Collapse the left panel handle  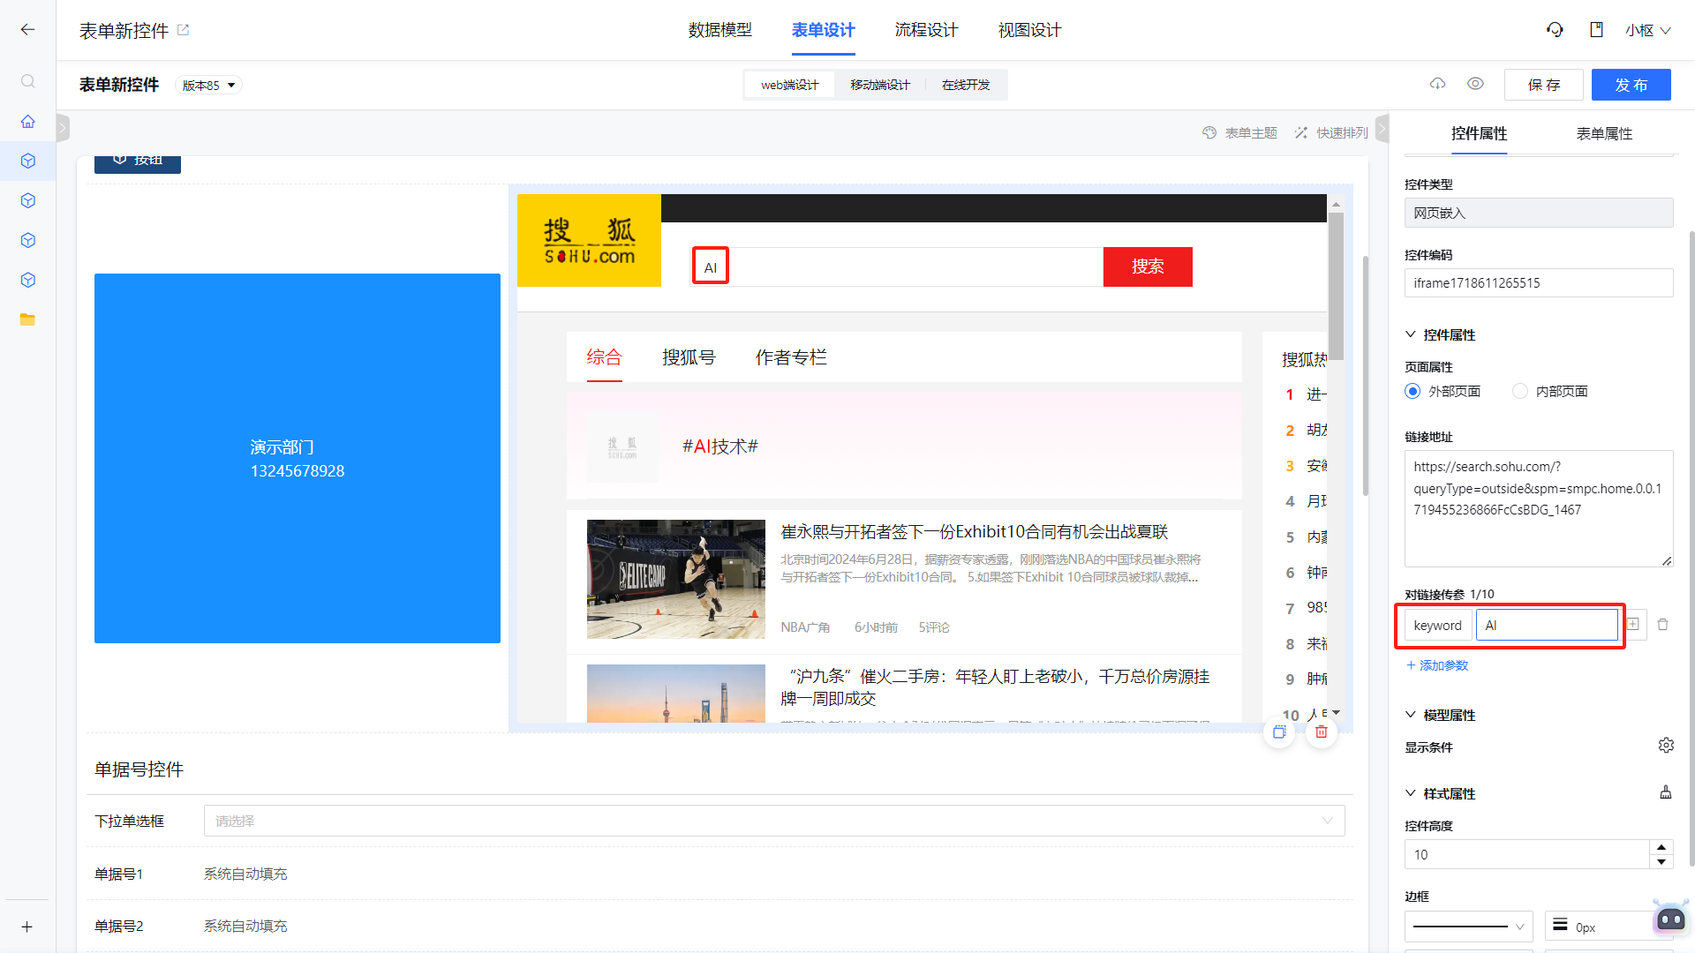coord(63,128)
